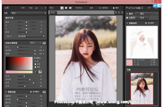This screenshot has width=166, height=107.
Task: Click the 确定 OK button
Action: 142,14
